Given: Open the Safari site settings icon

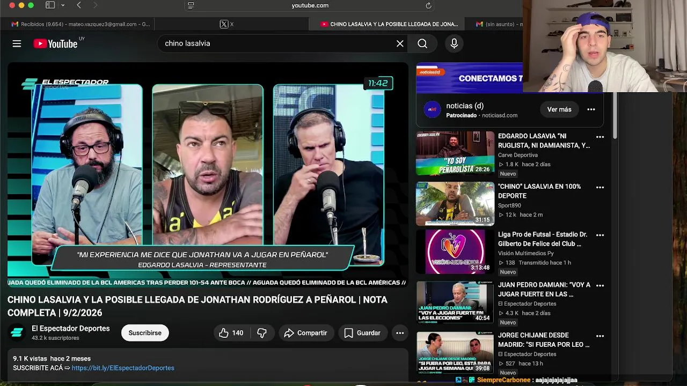Looking at the screenshot, I should pyautogui.click(x=191, y=5).
